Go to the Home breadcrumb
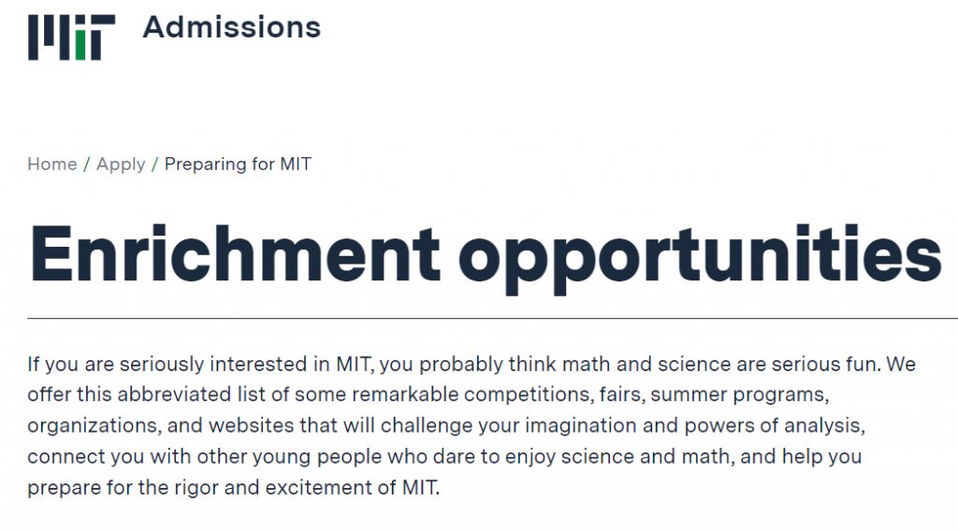958x531 pixels. coord(52,165)
